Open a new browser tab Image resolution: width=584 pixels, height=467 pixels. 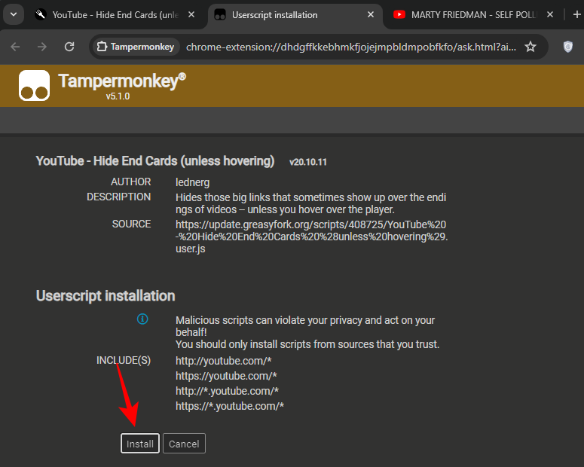(x=577, y=14)
